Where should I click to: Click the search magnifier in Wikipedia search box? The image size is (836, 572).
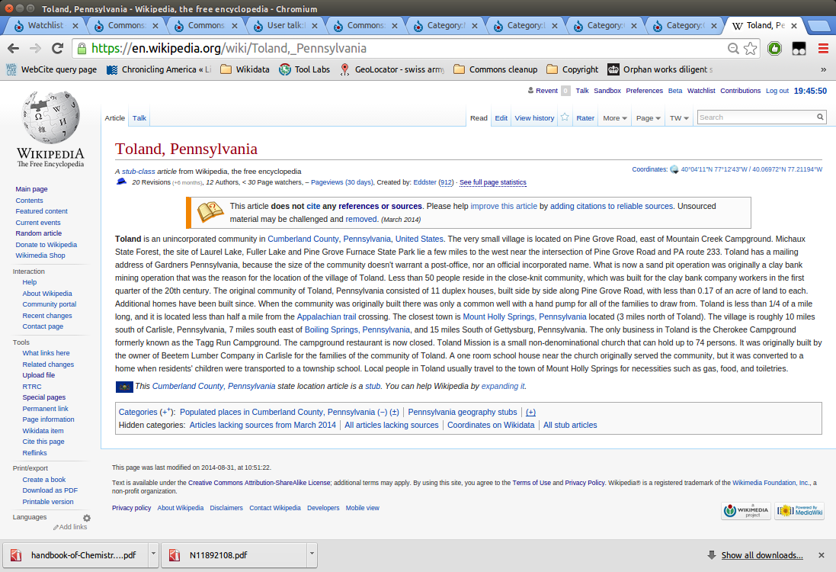[x=820, y=117]
